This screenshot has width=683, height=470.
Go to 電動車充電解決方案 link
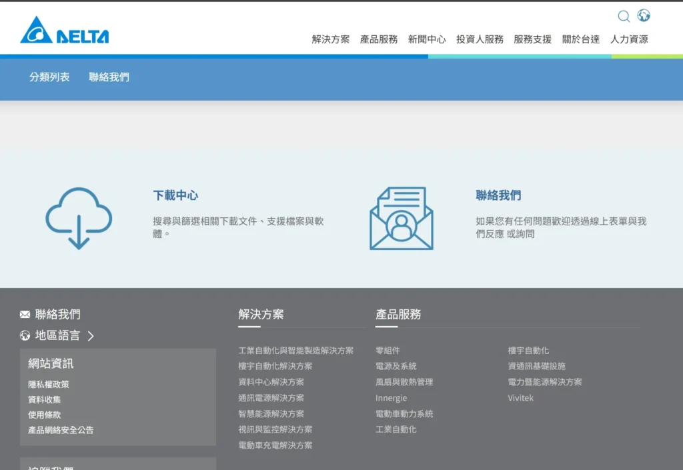pos(275,445)
